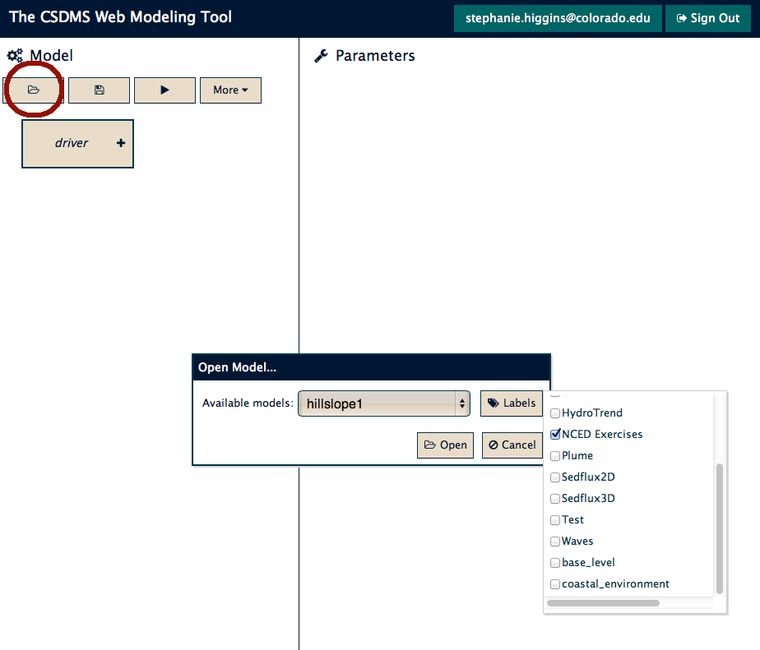Click the plus icon on driver box
The height and width of the screenshot is (650, 760).
click(x=121, y=143)
